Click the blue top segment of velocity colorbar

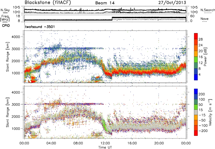click(196, 91)
